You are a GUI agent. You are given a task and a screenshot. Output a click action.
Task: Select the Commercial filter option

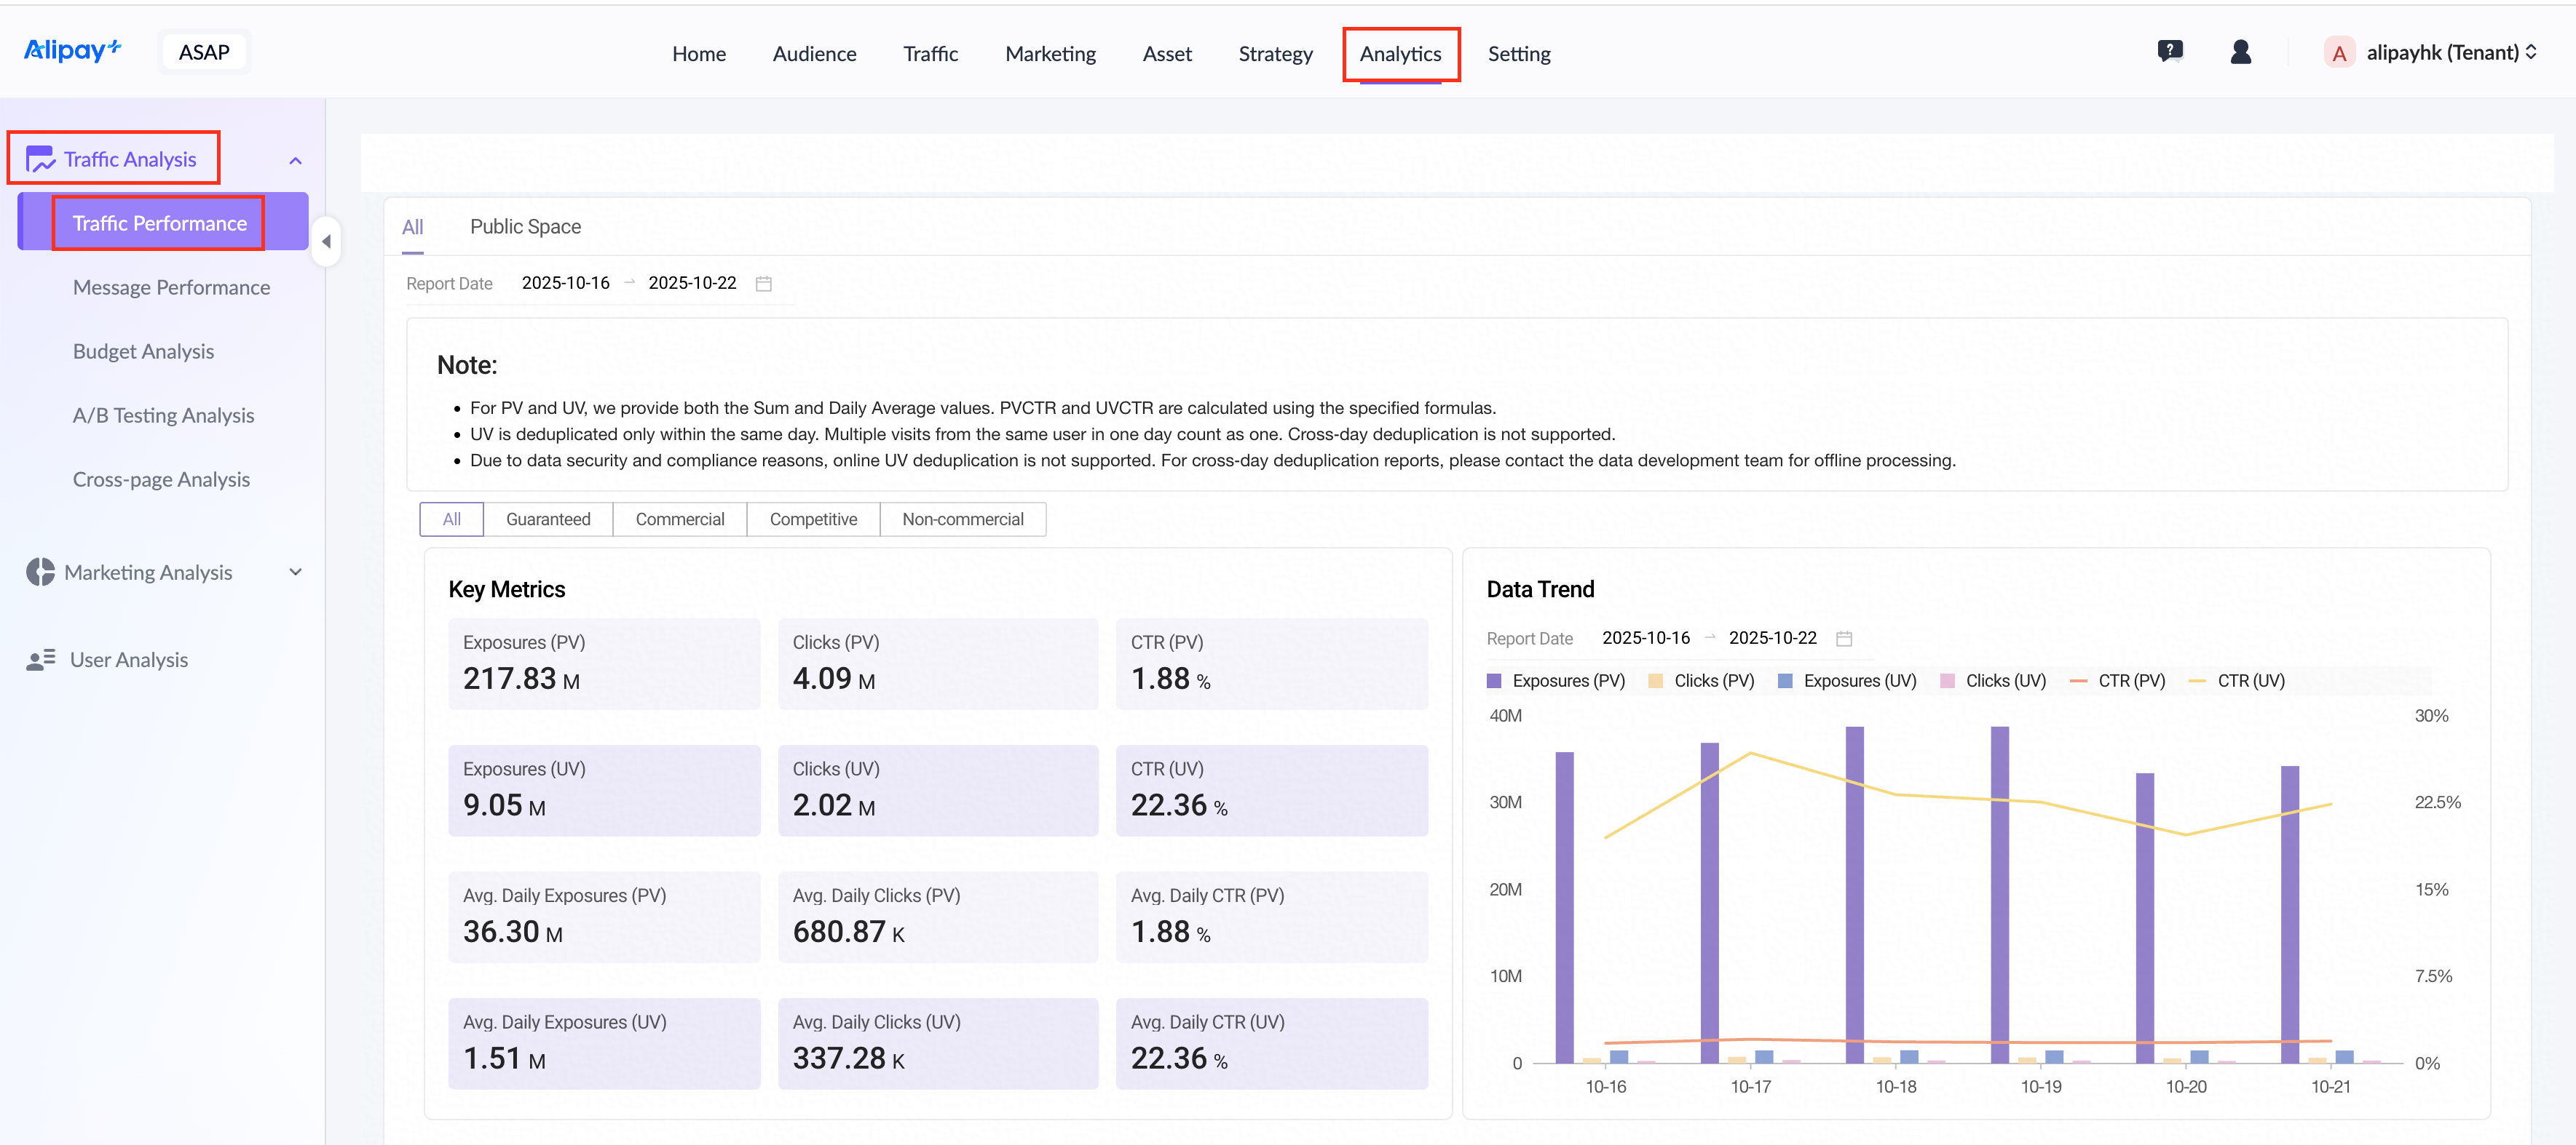point(679,519)
